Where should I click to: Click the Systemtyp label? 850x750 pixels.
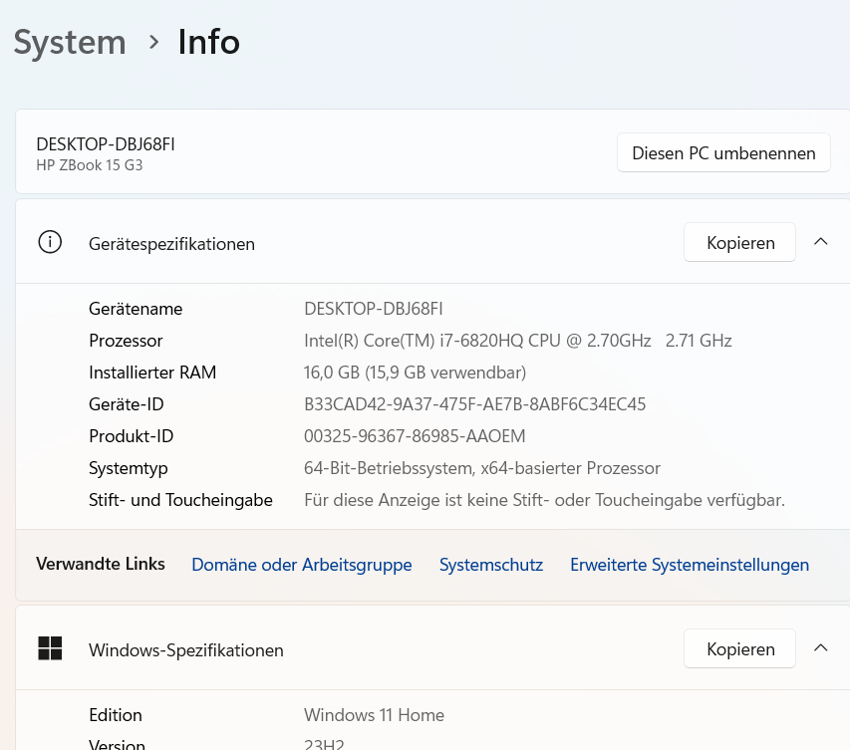point(129,469)
